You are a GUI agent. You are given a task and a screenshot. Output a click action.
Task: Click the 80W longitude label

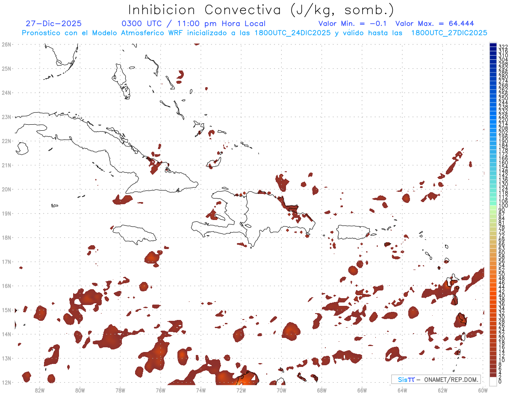click(80, 390)
